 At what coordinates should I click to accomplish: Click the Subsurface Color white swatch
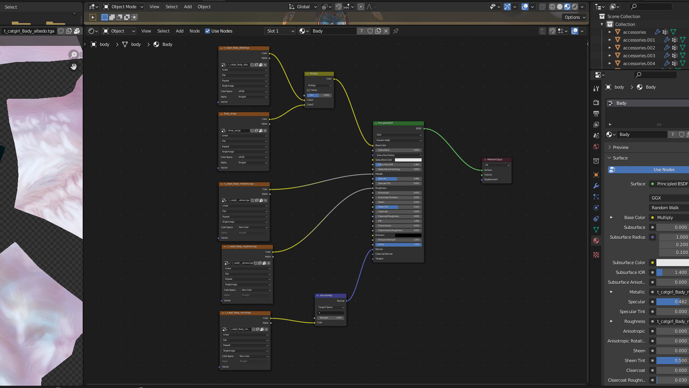pyautogui.click(x=672, y=263)
